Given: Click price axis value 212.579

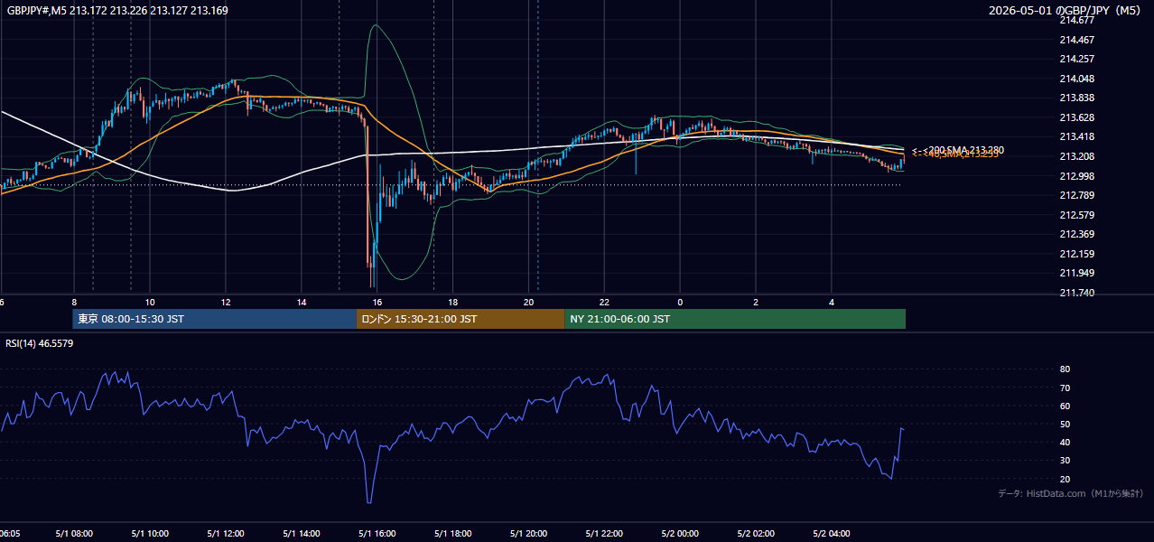Looking at the screenshot, I should point(1076,215).
